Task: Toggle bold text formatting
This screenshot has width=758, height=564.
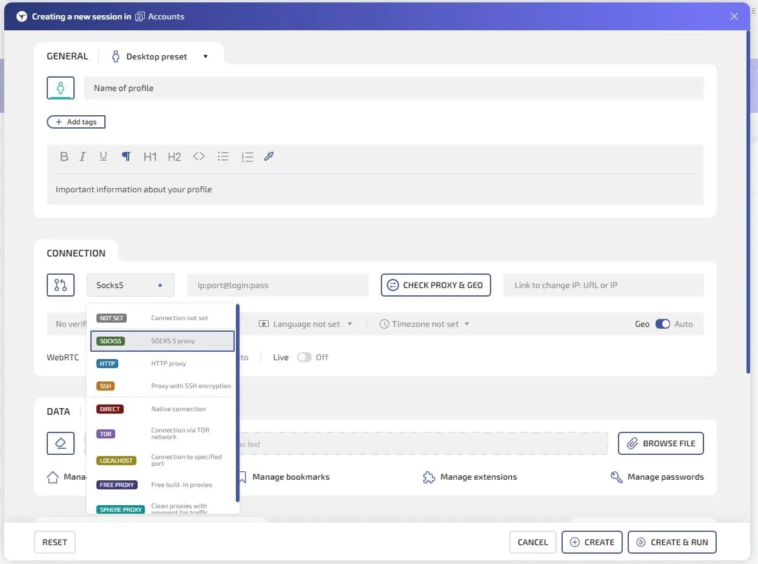Action: click(x=64, y=156)
